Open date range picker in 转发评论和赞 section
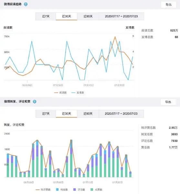Viewport: 180px width, 194px height. tap(121, 113)
